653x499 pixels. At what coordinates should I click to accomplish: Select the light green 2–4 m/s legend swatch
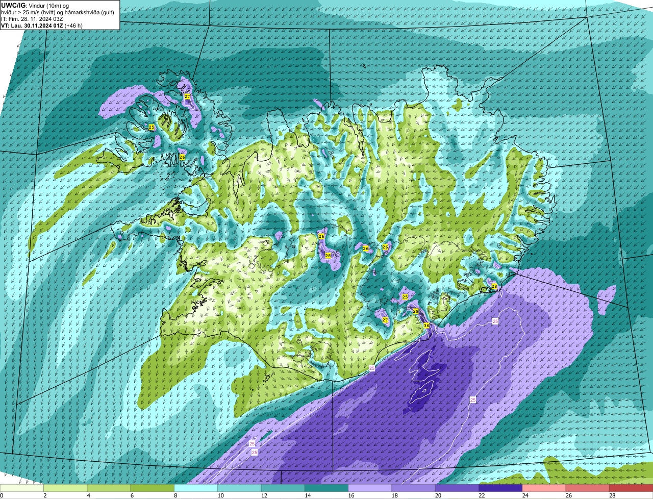pyautogui.click(x=65, y=488)
